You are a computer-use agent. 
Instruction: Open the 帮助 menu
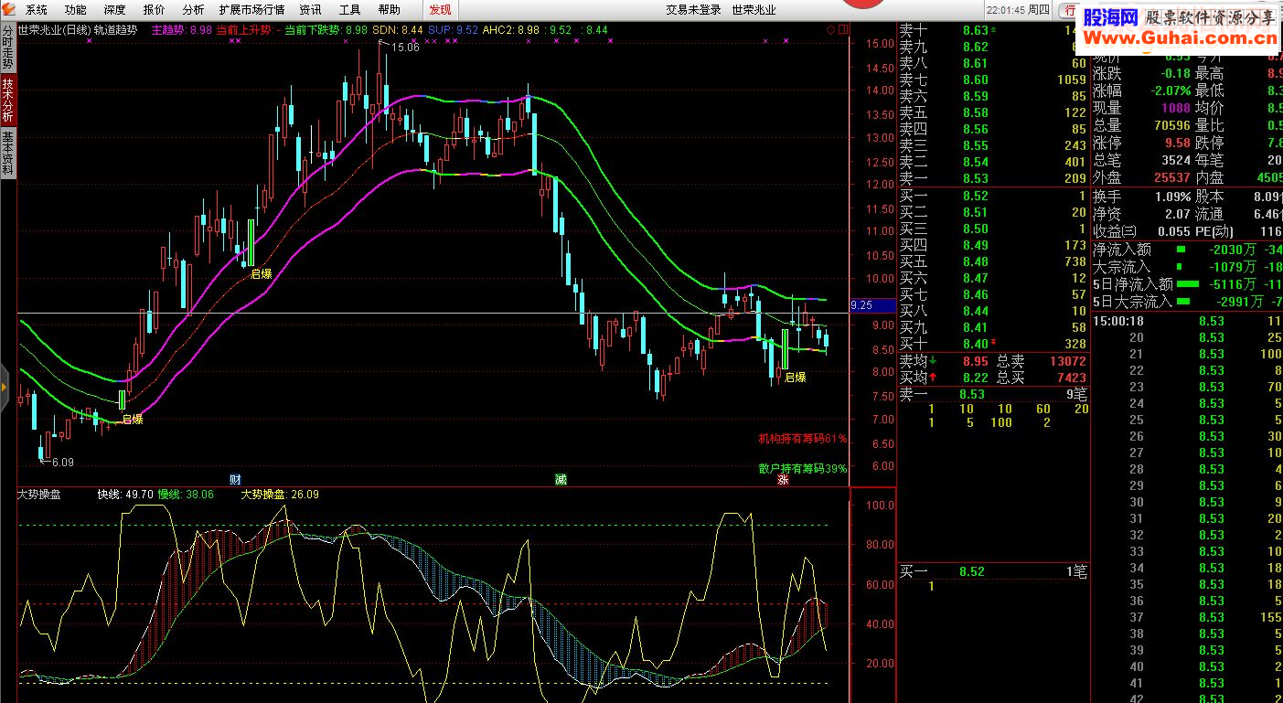click(x=389, y=10)
